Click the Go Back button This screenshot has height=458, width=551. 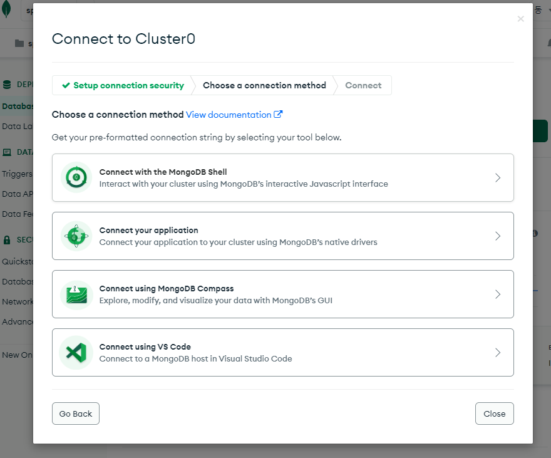click(x=76, y=414)
